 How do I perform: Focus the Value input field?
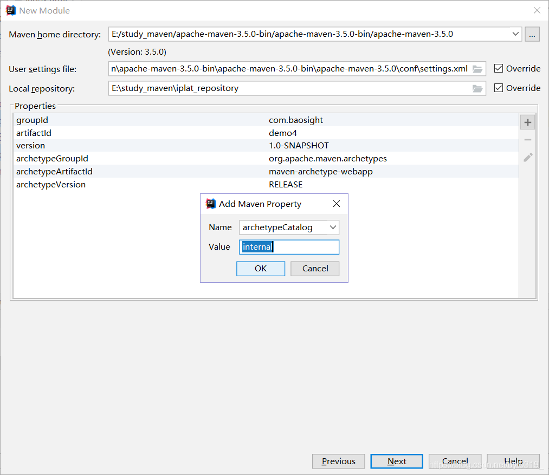pyautogui.click(x=289, y=247)
